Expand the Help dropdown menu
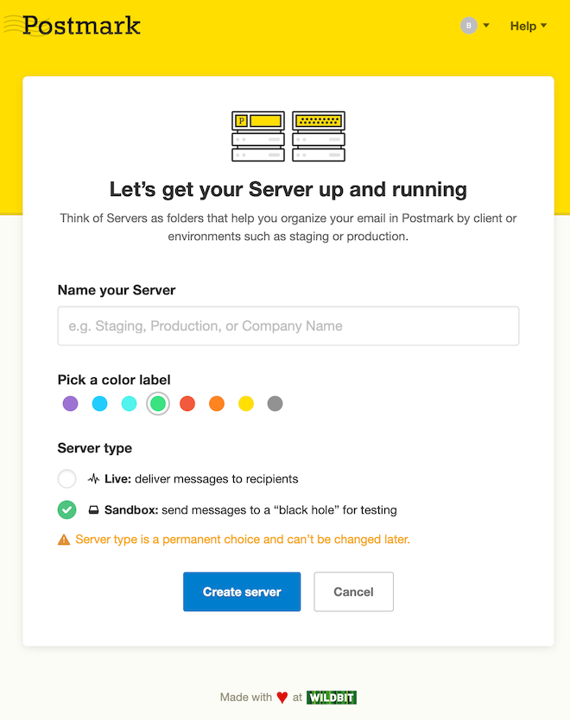 tap(528, 26)
